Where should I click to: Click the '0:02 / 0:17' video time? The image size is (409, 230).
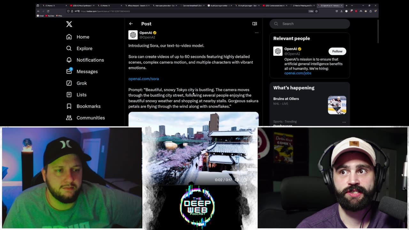223,180
